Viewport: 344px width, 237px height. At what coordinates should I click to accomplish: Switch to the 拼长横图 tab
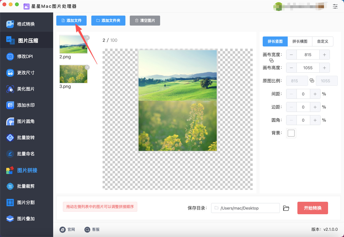(300, 41)
